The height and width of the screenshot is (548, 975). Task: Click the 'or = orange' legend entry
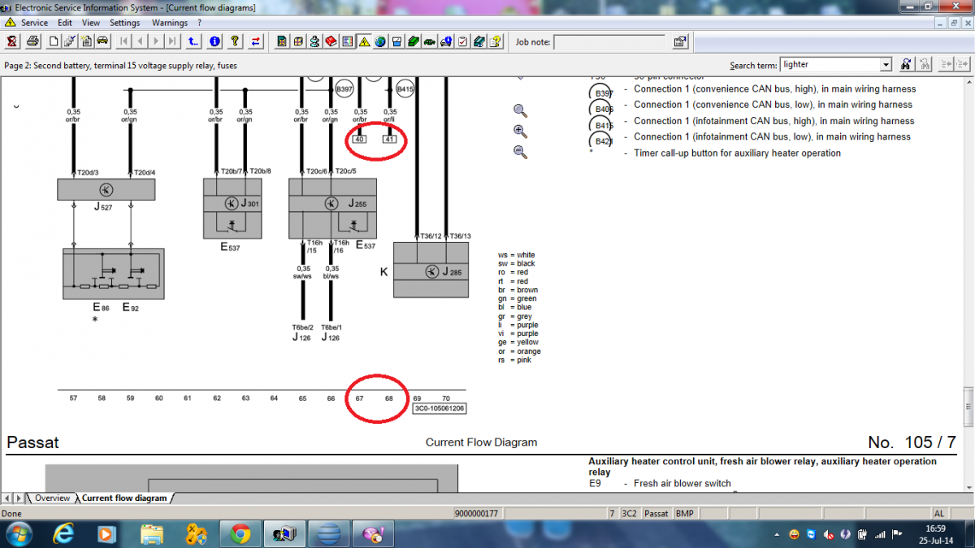tap(519, 352)
